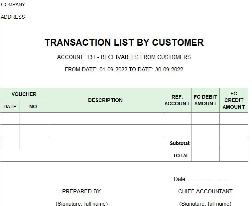Select the PREPARED BY label
This screenshot has height=206, width=252.
coord(81,191)
